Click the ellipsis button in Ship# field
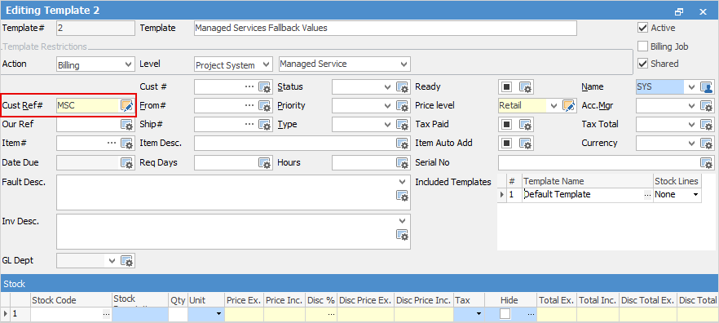Screen dimensions: 719x323 [x=249, y=124]
